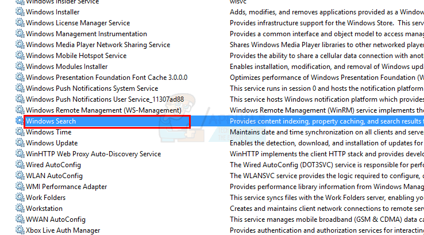Click description 'Maintains date and time synchronization'
Viewport: 424px width, 235px height.
point(327,132)
